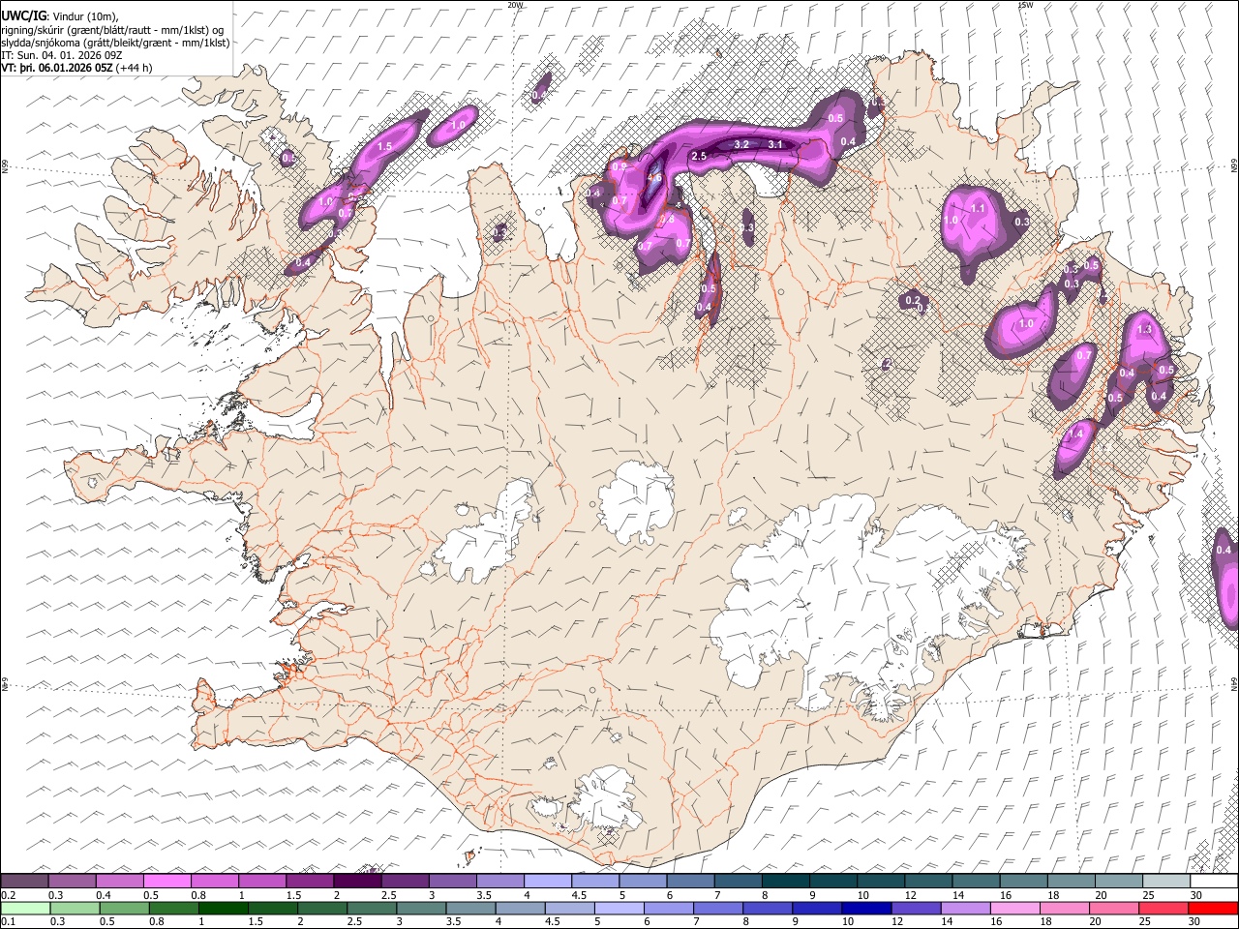Pick the upper scale swatch between 25 and 30
This screenshot has width=1239, height=929.
click(x=1165, y=882)
